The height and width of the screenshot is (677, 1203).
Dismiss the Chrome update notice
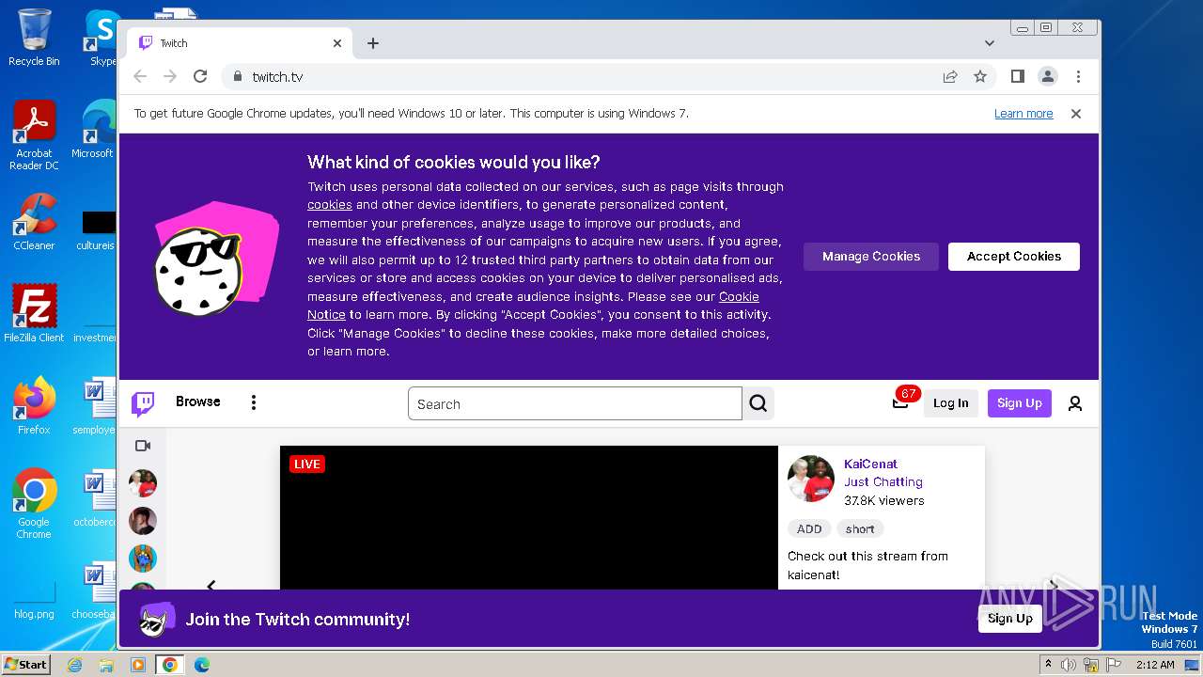click(x=1076, y=114)
